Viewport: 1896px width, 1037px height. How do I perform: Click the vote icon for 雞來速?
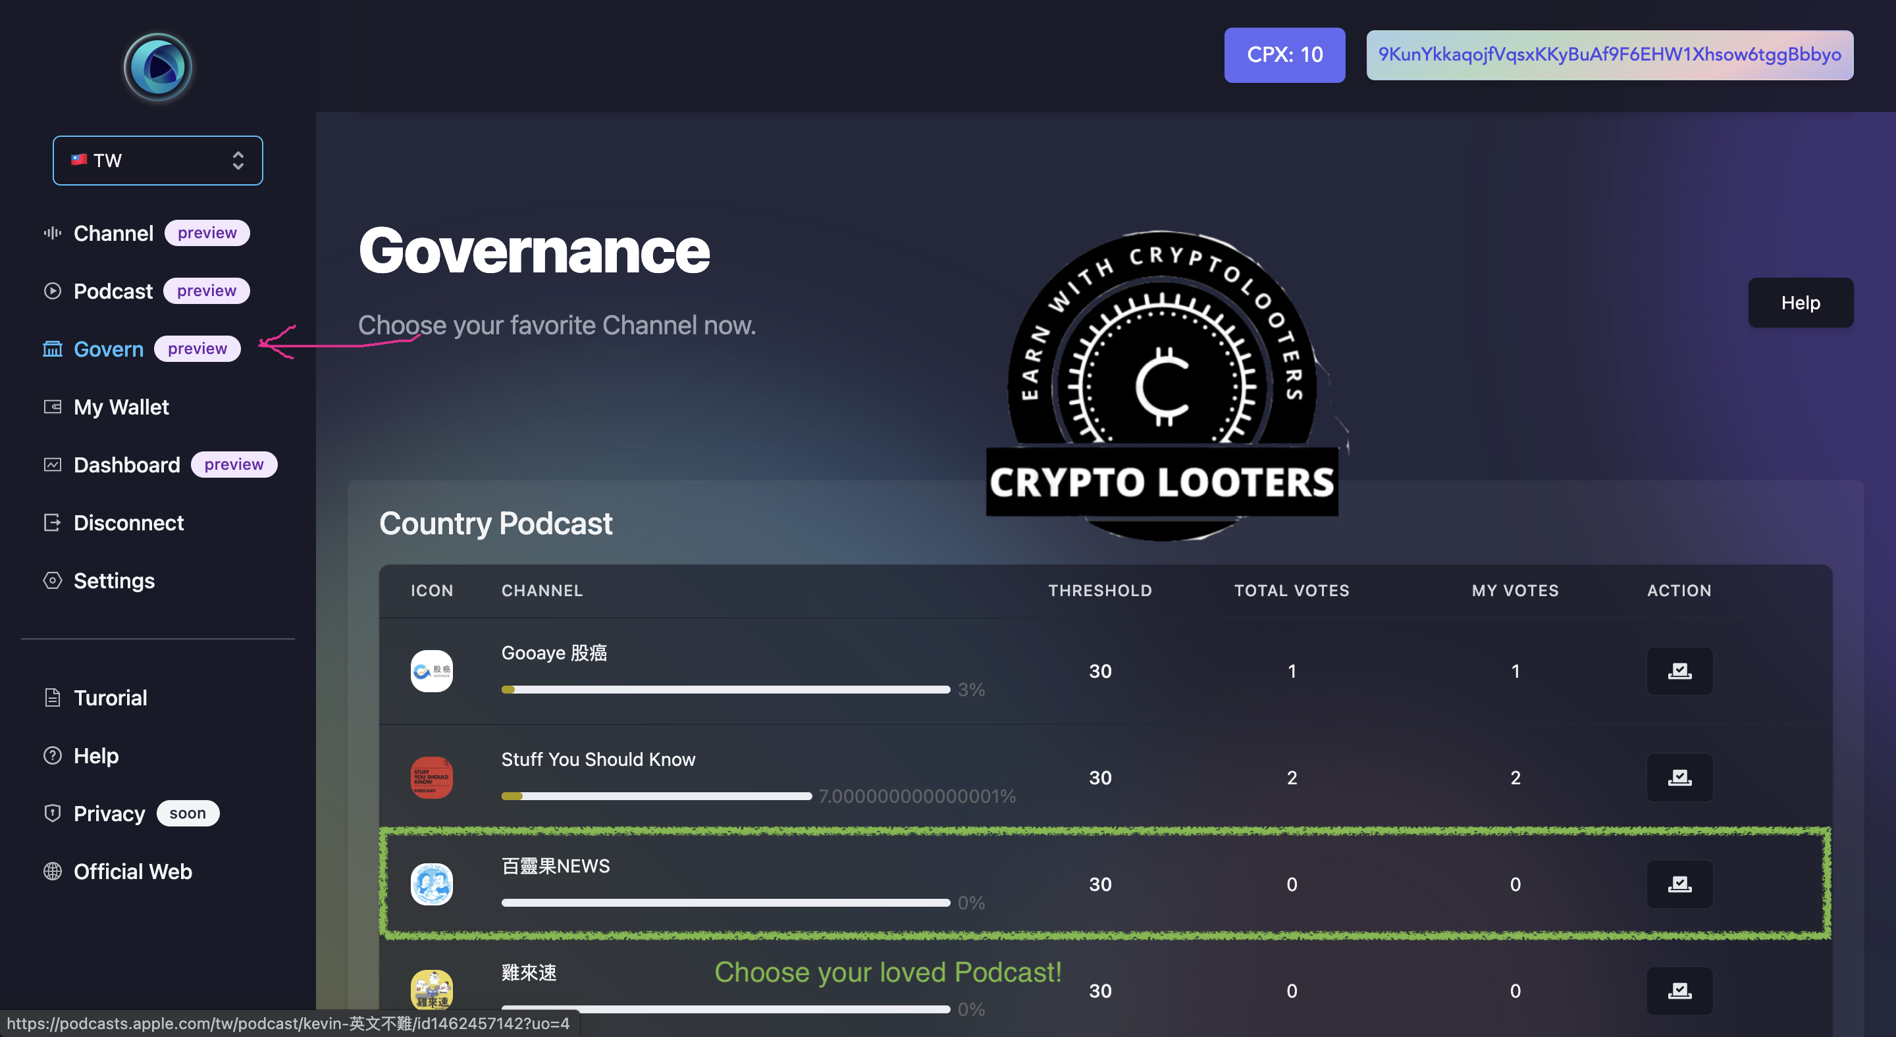pos(1679,991)
